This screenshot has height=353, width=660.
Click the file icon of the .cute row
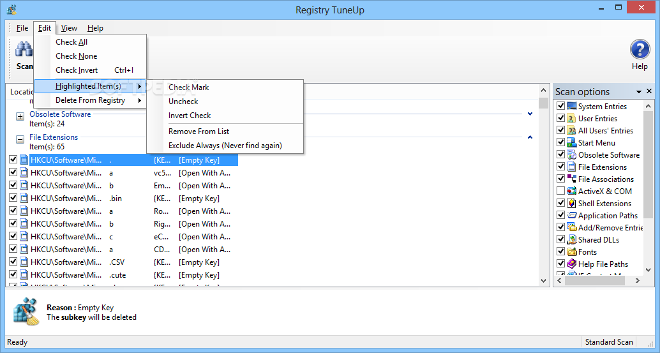pyautogui.click(x=24, y=274)
